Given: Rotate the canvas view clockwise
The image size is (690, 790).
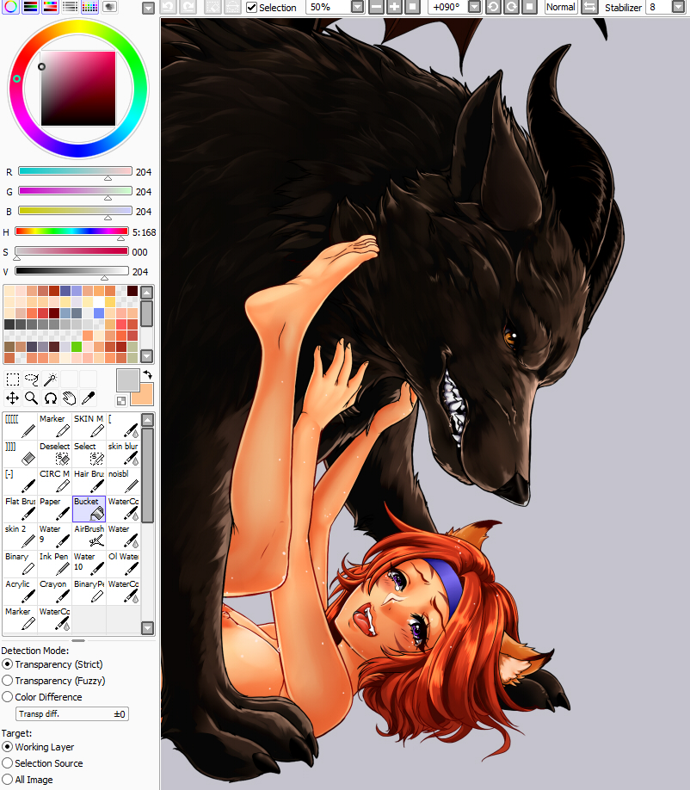Looking at the screenshot, I should (511, 7).
